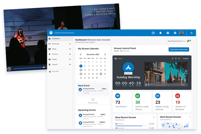Click the December 2020 month label
Image resolution: width=201 pixels, height=134 pixels.
pyautogui.click(x=93, y=54)
